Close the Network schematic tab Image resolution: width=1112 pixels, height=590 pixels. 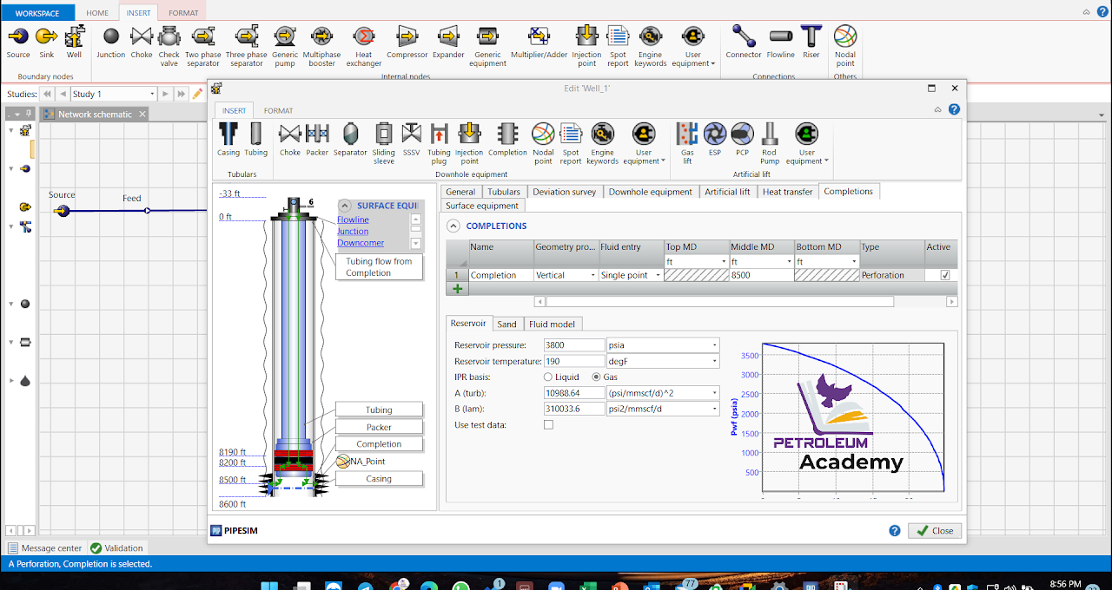(142, 114)
